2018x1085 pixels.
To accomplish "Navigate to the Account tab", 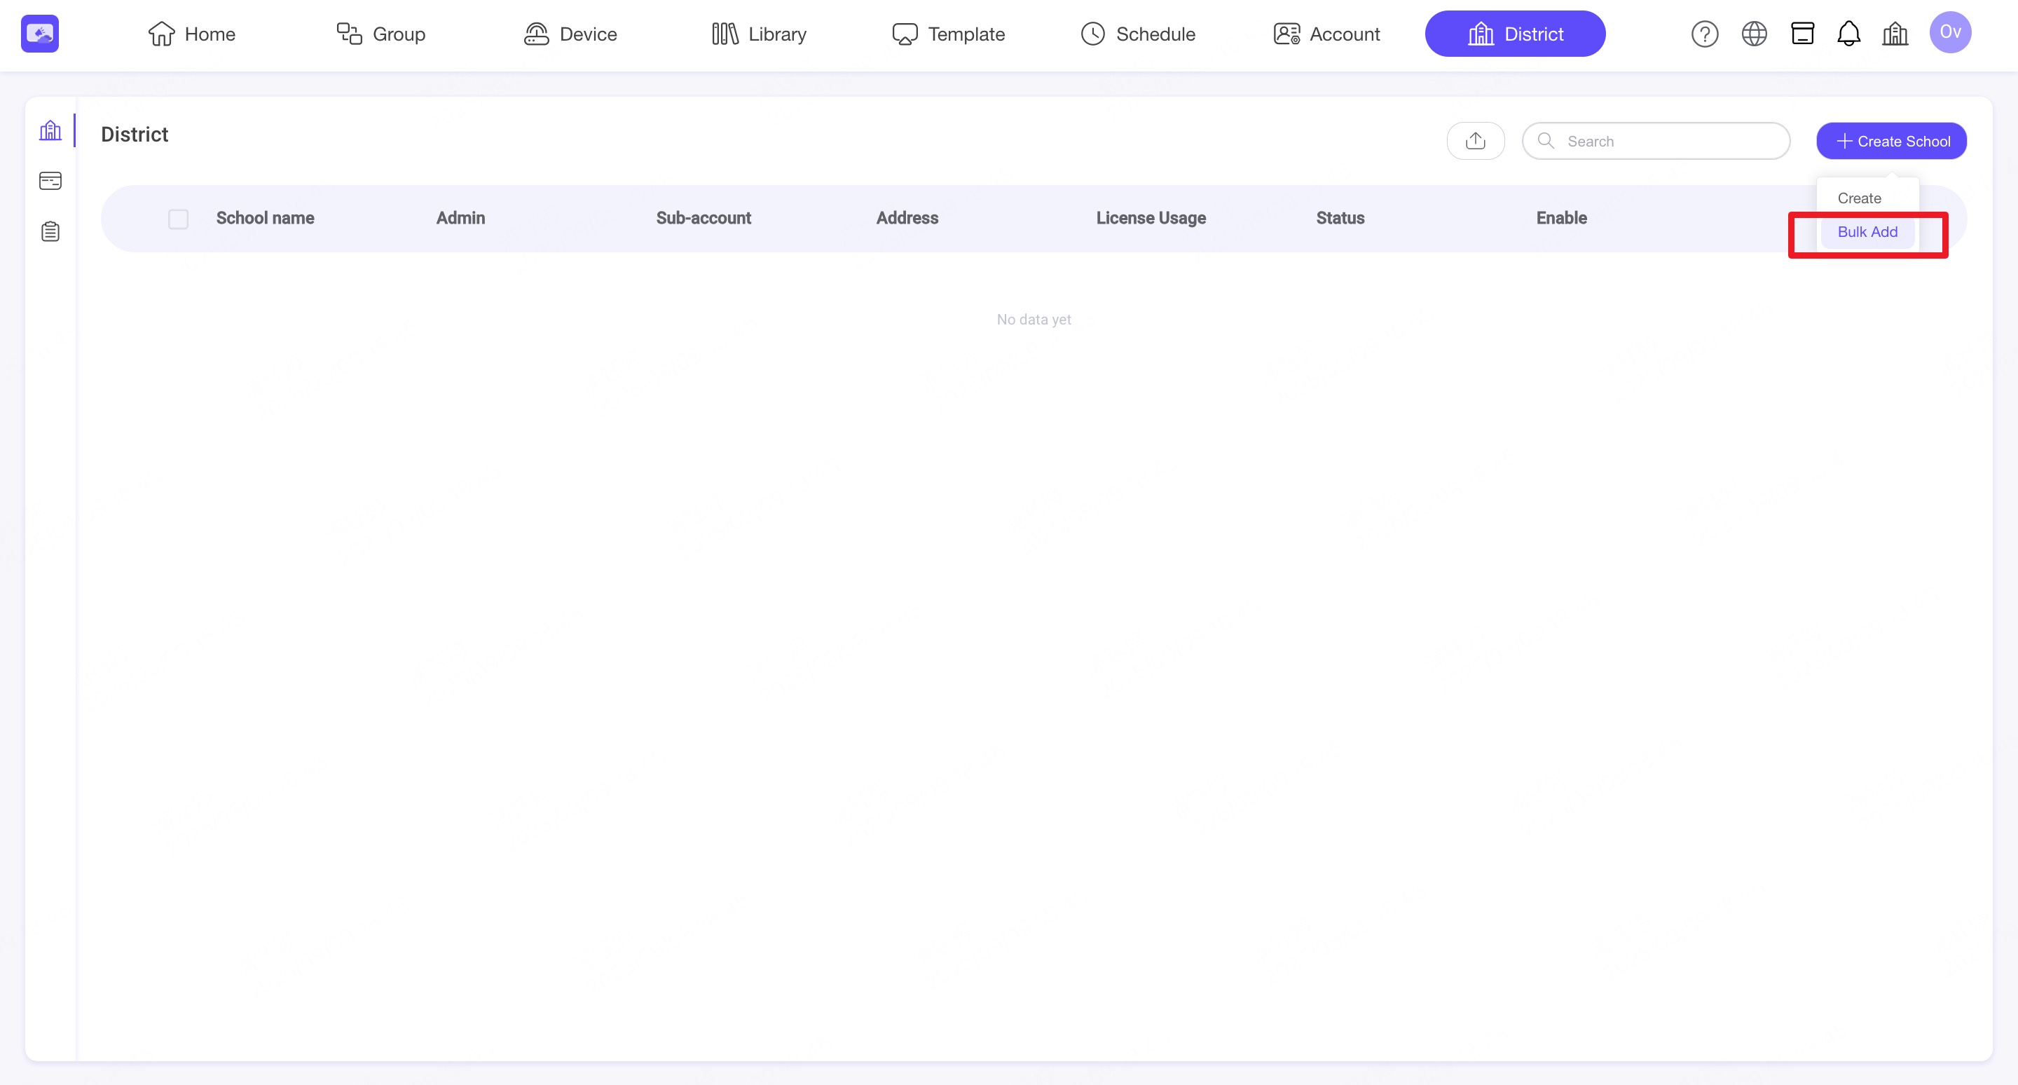I will pyautogui.click(x=1326, y=34).
